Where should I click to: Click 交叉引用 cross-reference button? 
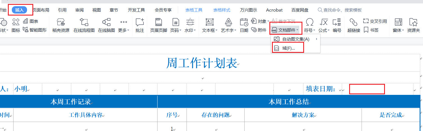click(x=375, y=21)
